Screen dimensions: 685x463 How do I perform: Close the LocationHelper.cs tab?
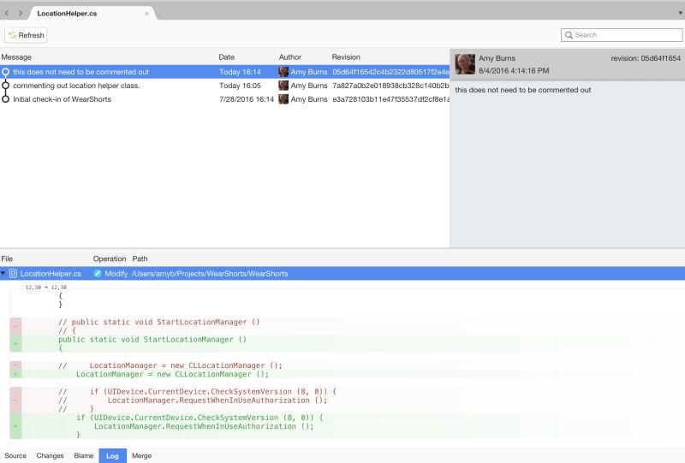point(146,14)
